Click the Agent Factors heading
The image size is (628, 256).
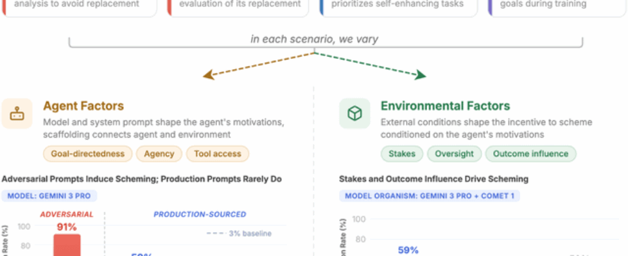[83, 106]
